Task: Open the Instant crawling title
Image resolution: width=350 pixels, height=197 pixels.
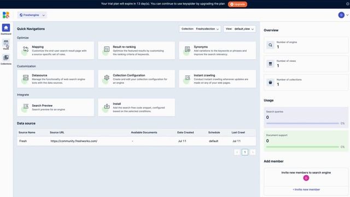Action: click(204, 76)
